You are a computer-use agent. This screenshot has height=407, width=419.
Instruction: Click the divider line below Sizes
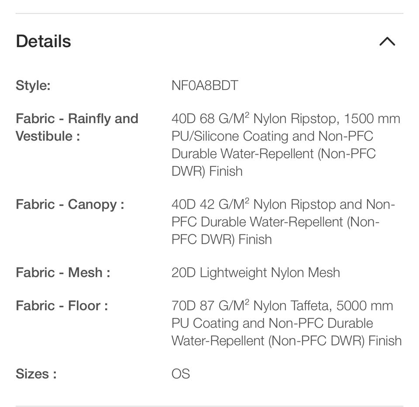209,406
